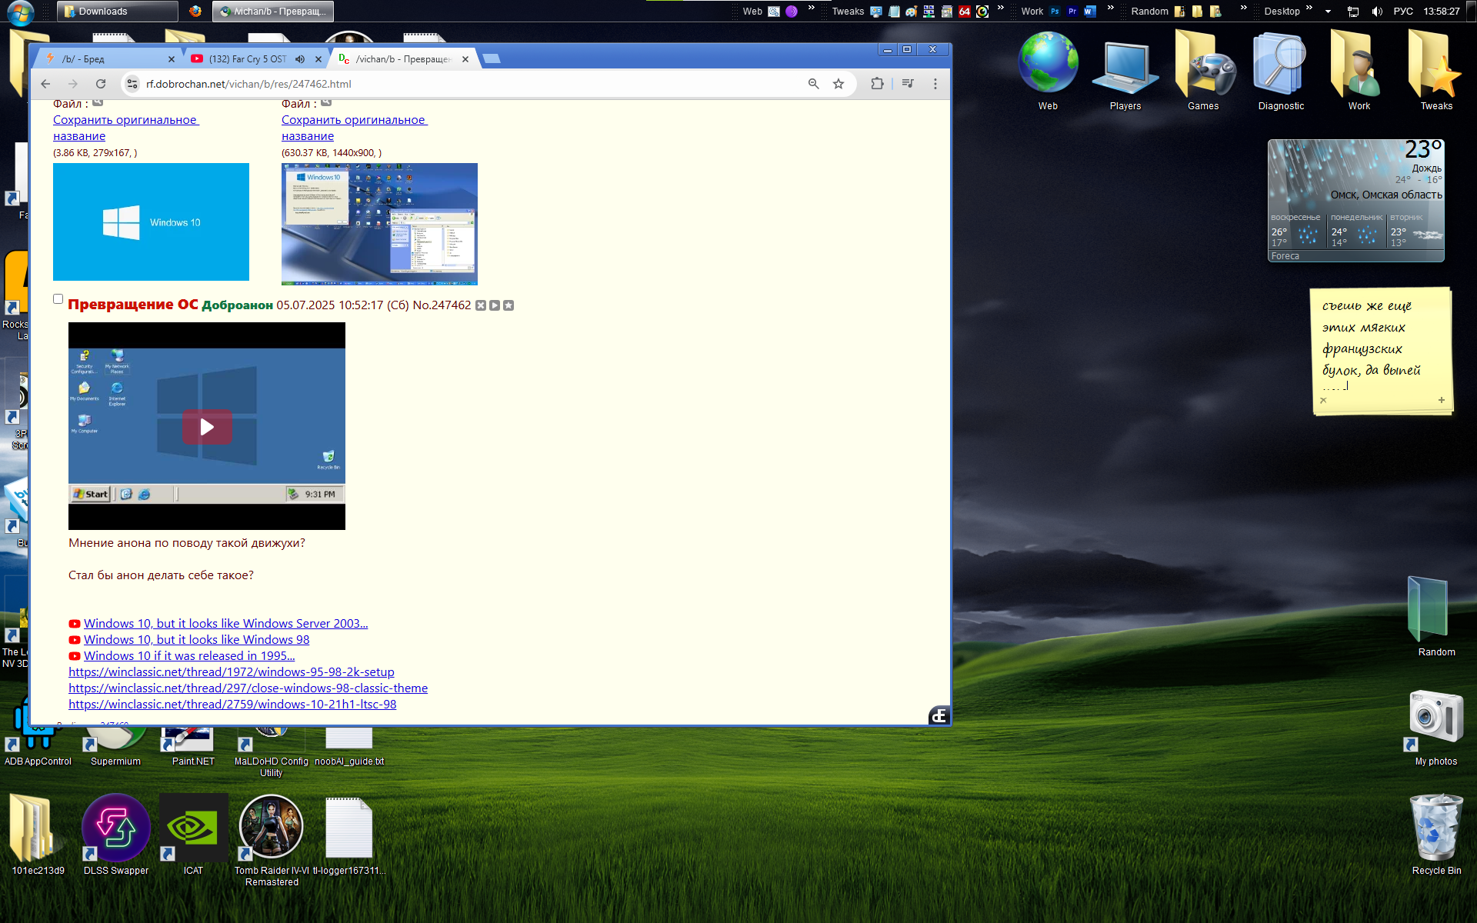Tick the checkbox beside post No.247462
This screenshot has width=1477, height=923.
(x=58, y=299)
